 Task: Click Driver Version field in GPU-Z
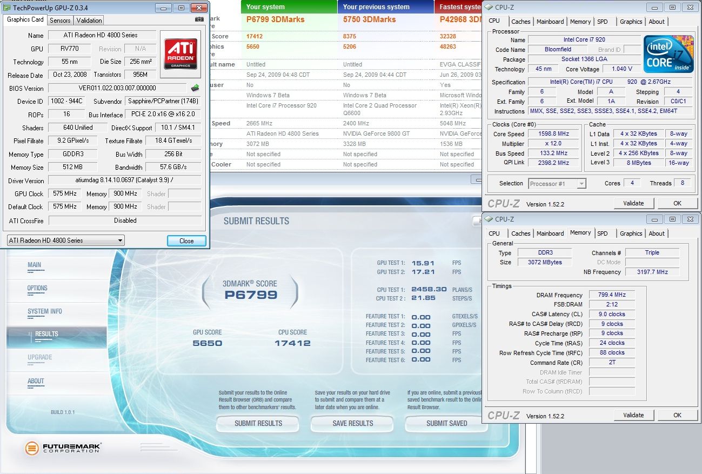125,181
